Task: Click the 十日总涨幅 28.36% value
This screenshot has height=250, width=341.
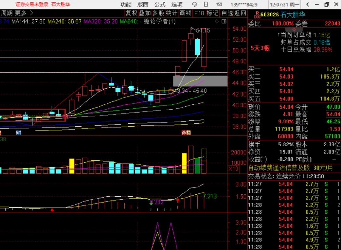Action: tap(323, 50)
